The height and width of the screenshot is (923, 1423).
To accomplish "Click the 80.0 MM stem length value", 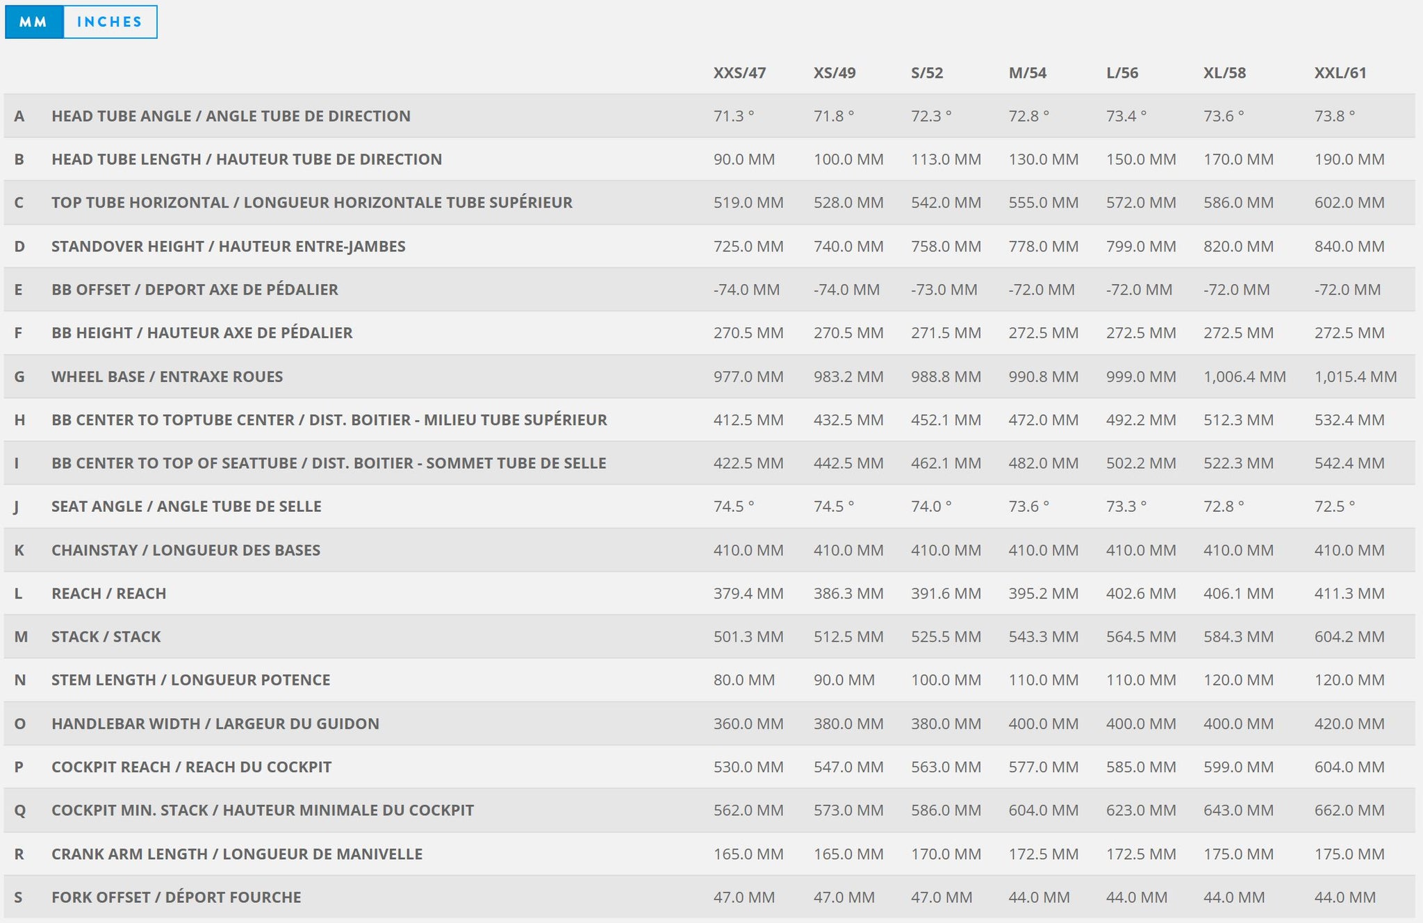I will 744,680.
